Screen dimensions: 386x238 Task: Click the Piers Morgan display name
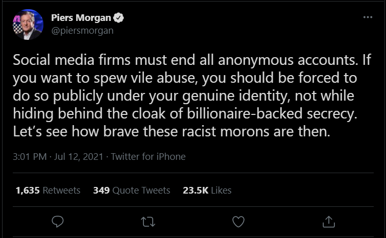(81, 18)
